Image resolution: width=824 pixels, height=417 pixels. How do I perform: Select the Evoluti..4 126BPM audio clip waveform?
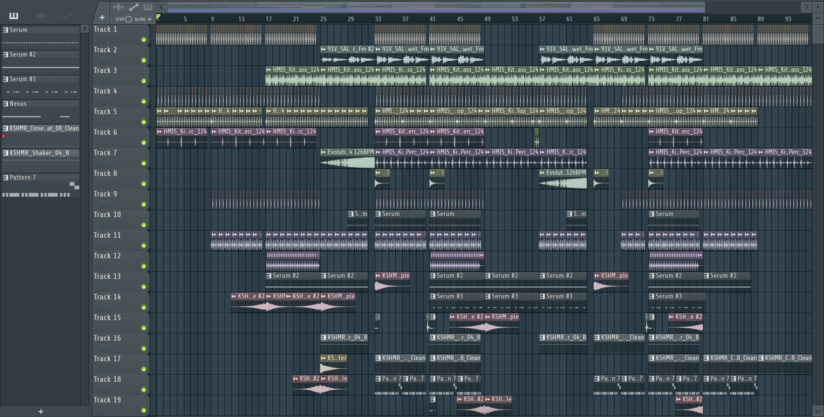pos(348,162)
